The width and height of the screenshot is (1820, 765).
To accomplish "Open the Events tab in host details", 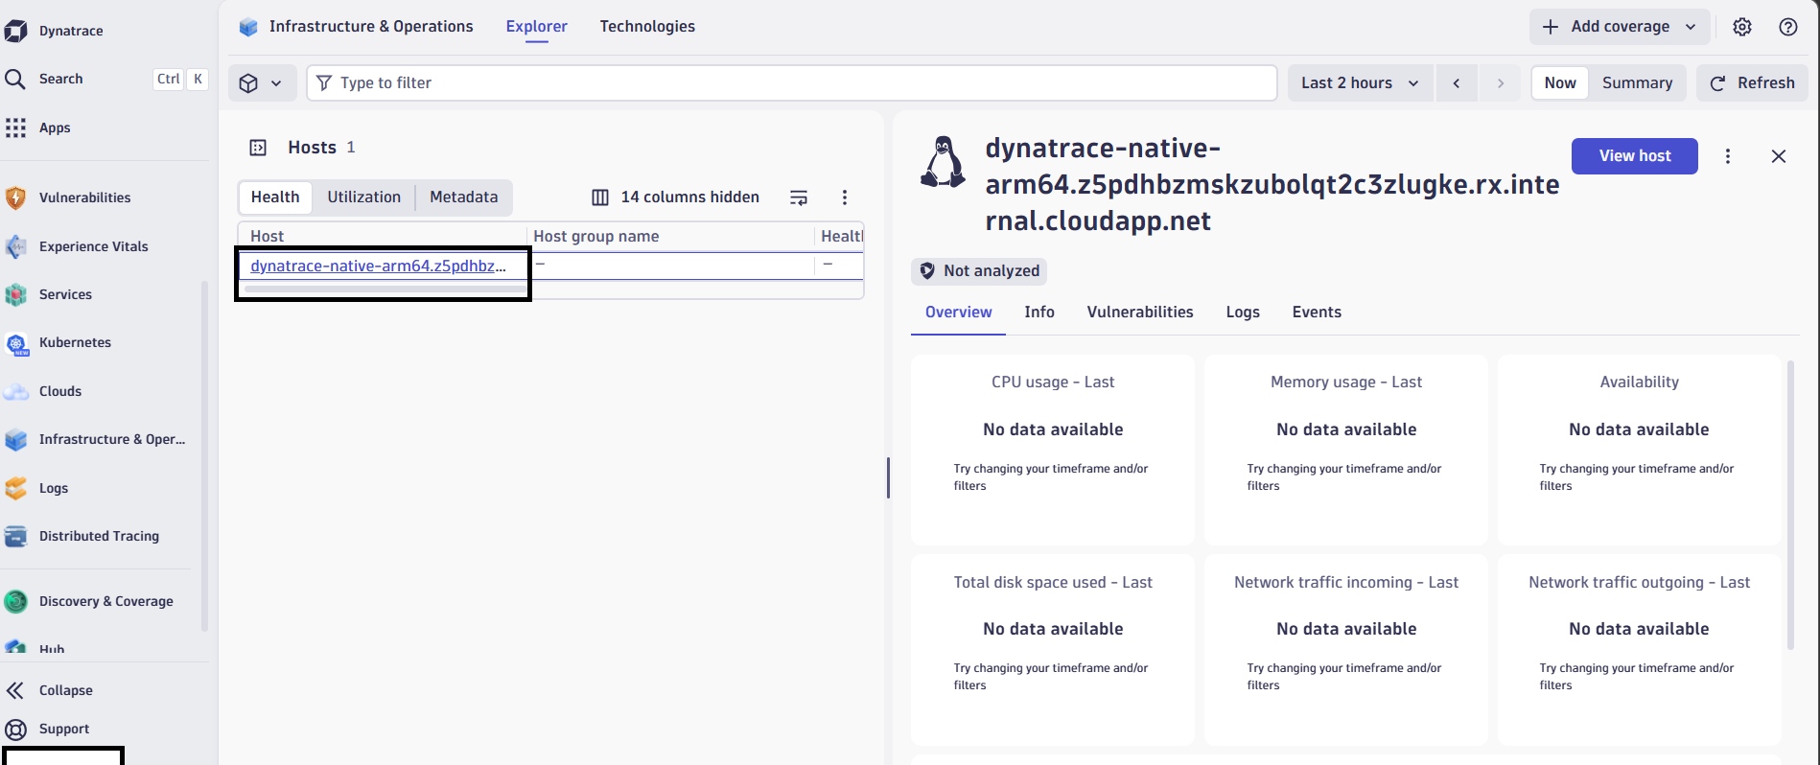I will pos(1317,313).
